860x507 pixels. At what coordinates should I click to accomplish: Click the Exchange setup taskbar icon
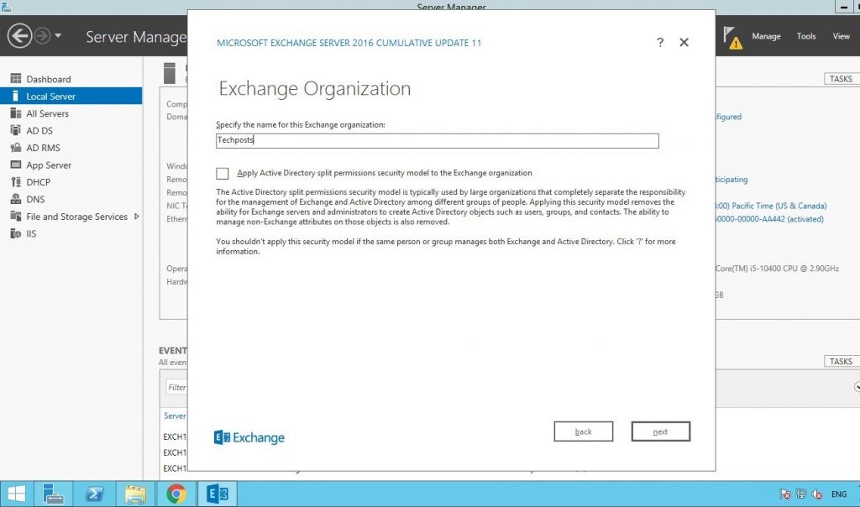pyautogui.click(x=218, y=494)
